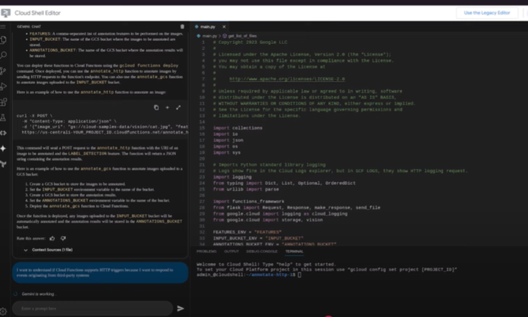
Task: Click the INPUT_BUCKET_ENV assignment line
Action: 258,238
